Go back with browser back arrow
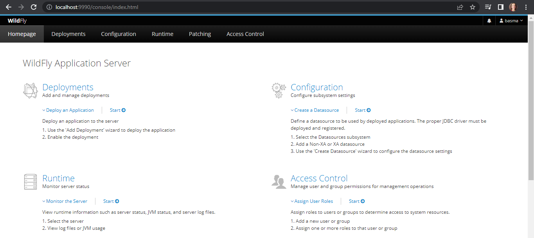This screenshot has height=238, width=534. [x=9, y=7]
